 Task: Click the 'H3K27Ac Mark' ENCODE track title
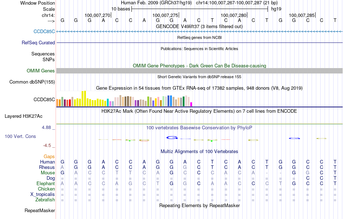[199, 111]
